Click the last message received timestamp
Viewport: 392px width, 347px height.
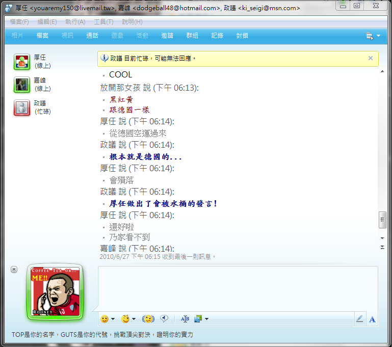pyautogui.click(x=157, y=257)
